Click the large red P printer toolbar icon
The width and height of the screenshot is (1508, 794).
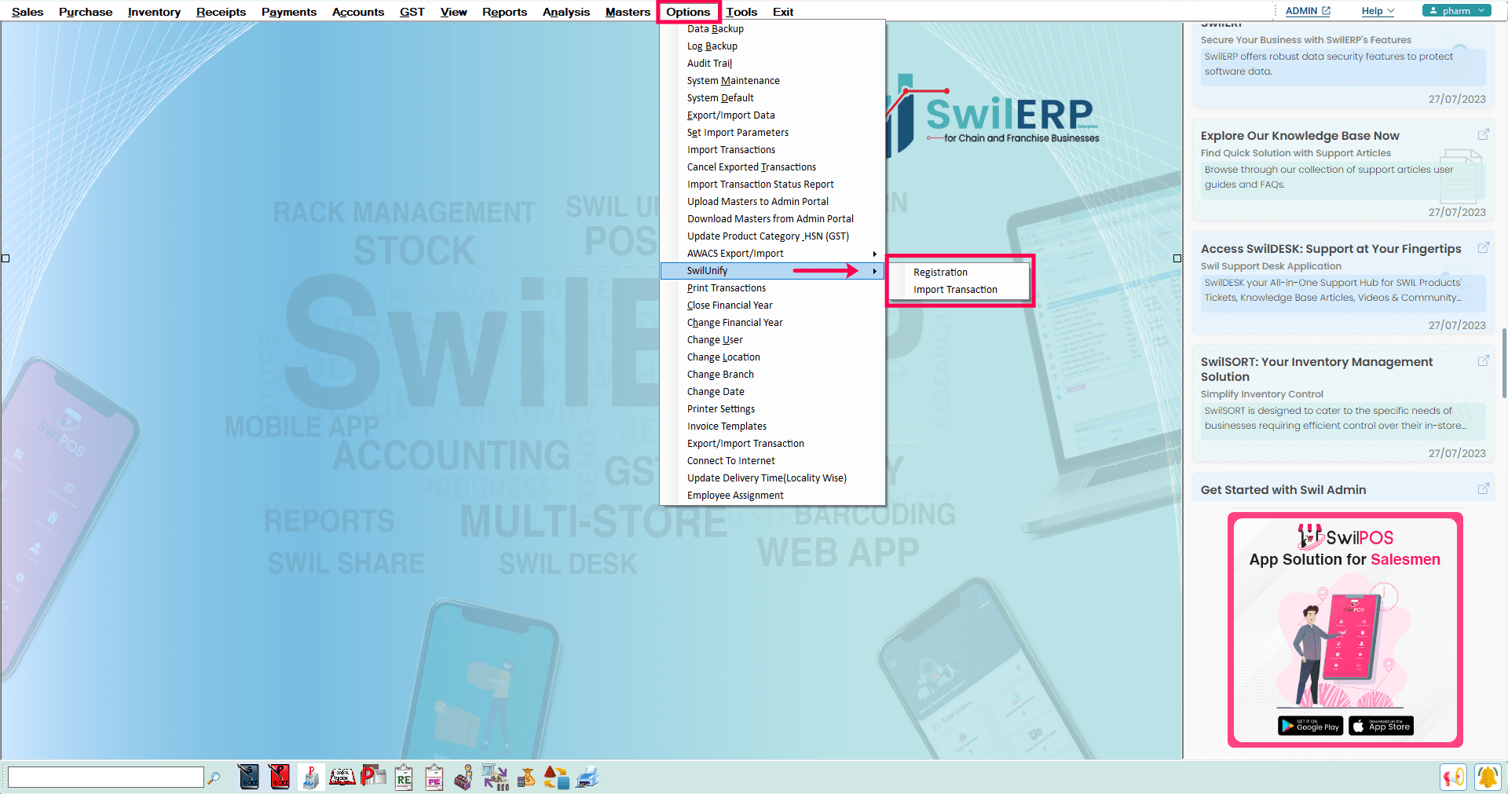click(373, 777)
